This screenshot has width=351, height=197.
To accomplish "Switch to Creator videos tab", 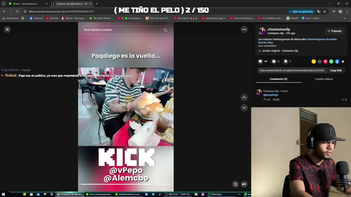I will [x=324, y=79].
